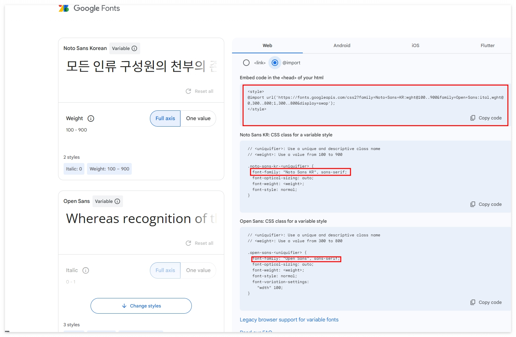Click the Korean sample preview text

pos(141,66)
